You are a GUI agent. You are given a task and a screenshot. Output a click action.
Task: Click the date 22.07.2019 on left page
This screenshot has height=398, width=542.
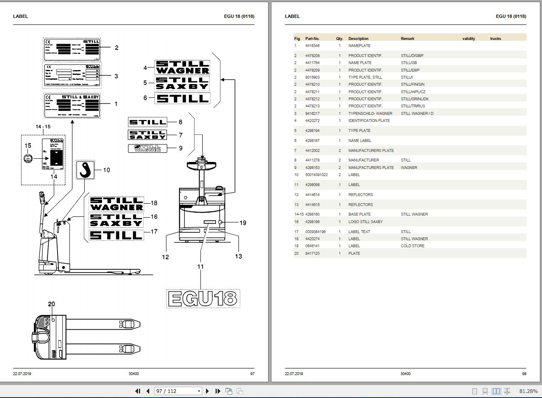tap(22, 374)
